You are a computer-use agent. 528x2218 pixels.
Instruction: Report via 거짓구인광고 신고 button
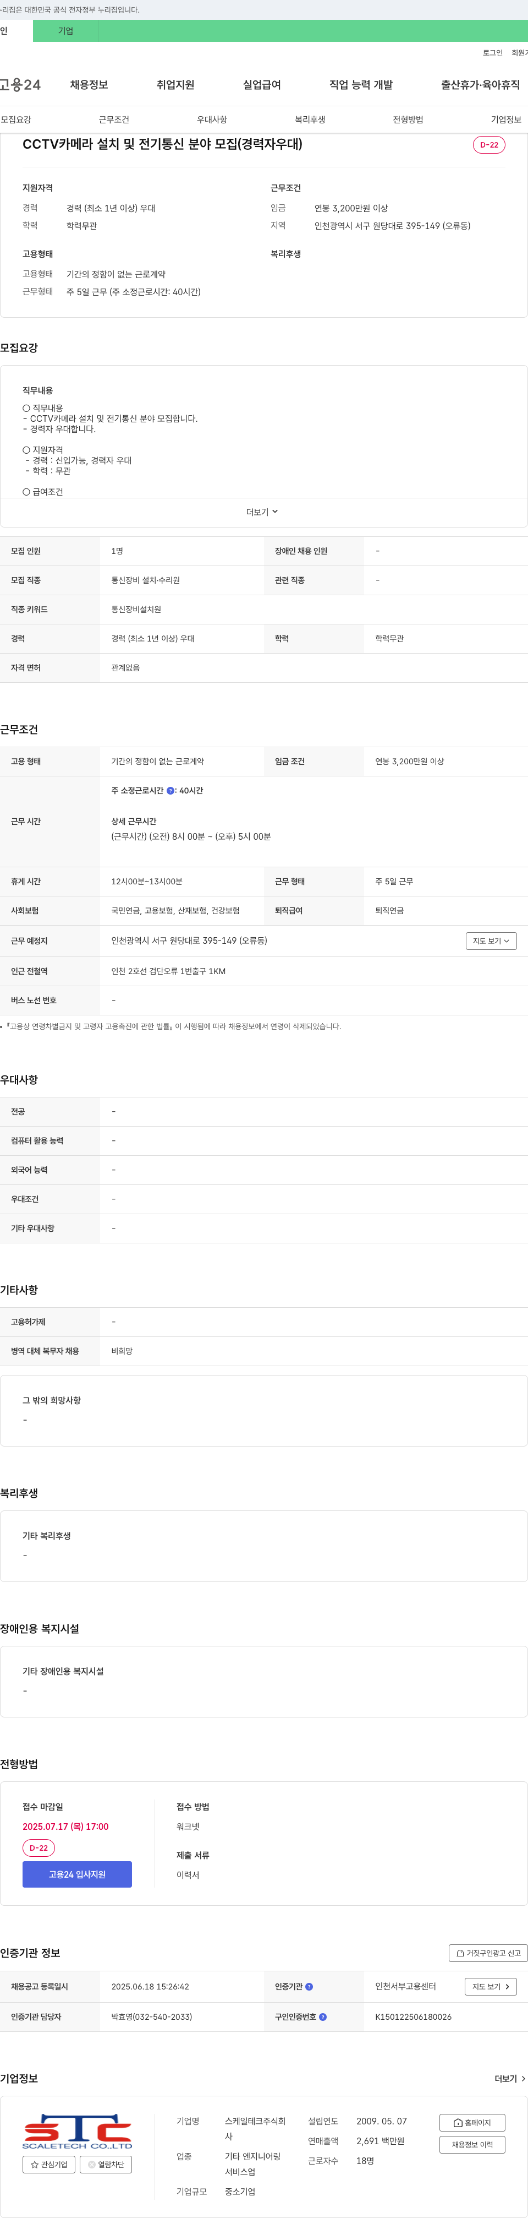[488, 1953]
